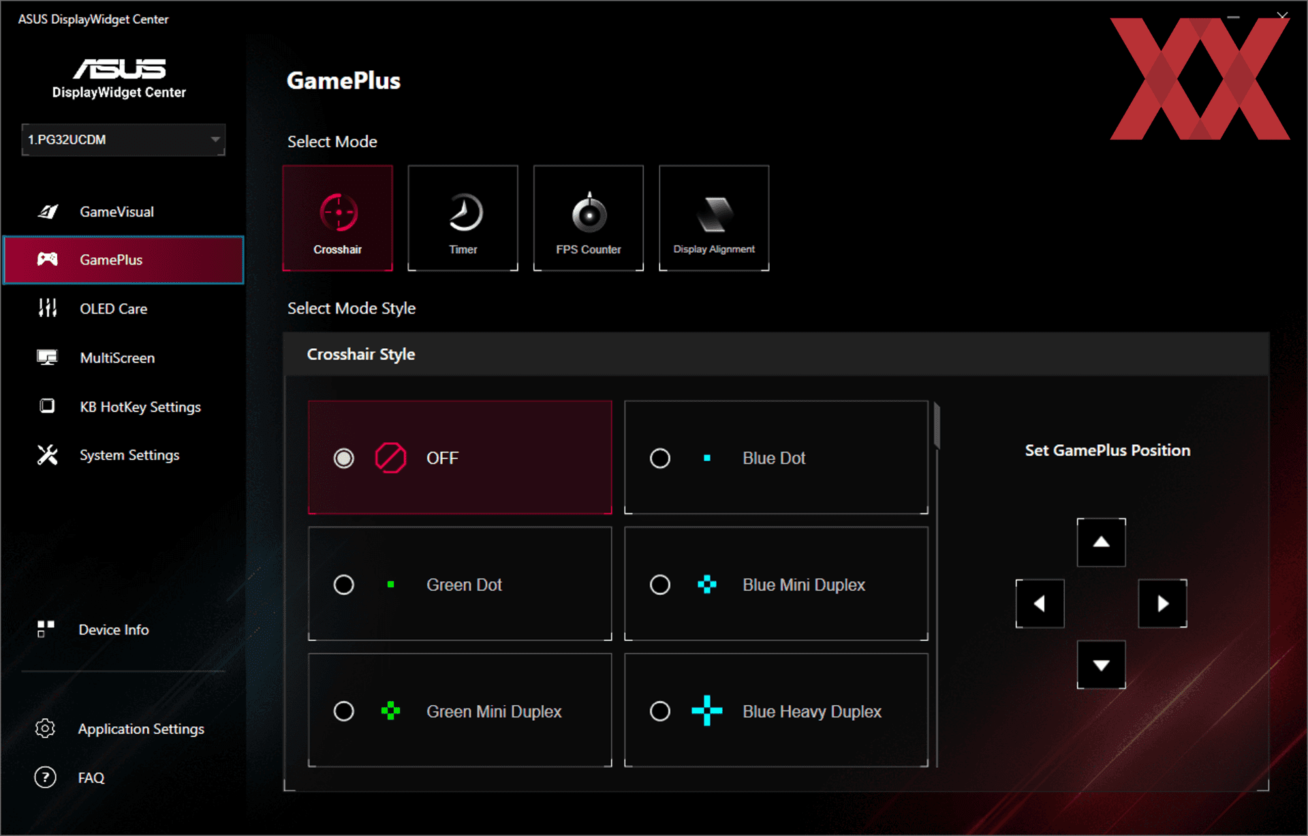Click the crosshair style list scrollbar
The image size is (1308, 836).
point(937,427)
